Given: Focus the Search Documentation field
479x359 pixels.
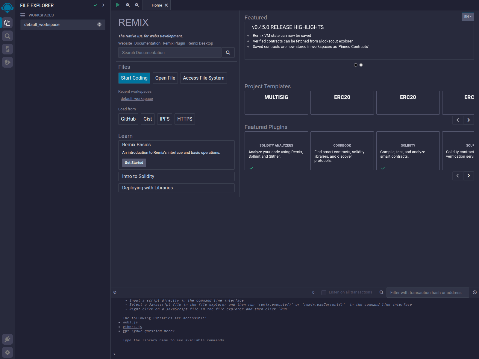Looking at the screenshot, I should pyautogui.click(x=170, y=53).
